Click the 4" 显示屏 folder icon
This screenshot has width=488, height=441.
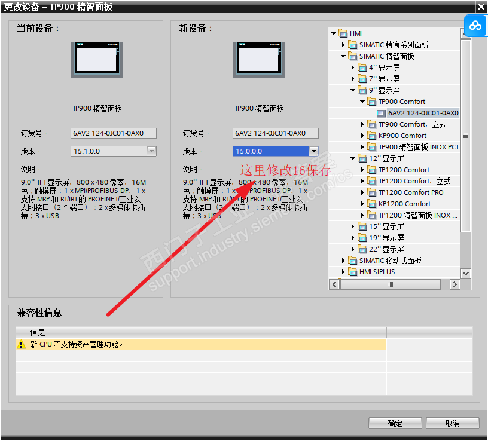362,68
